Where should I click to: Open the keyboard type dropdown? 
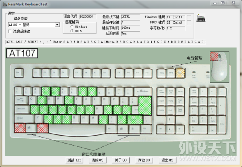pyautogui.click(x=57, y=25)
